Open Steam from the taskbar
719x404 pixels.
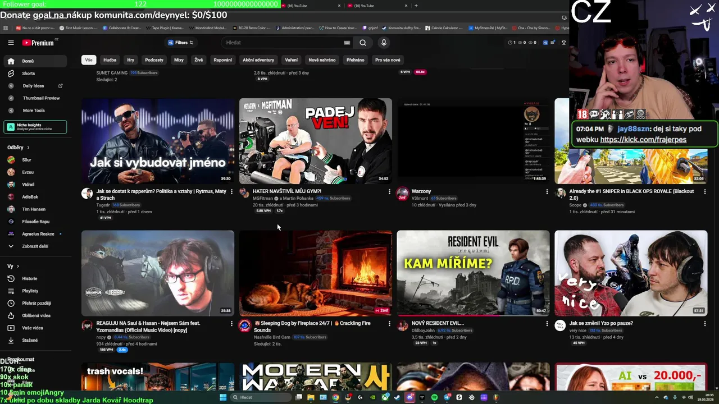tap(397, 397)
